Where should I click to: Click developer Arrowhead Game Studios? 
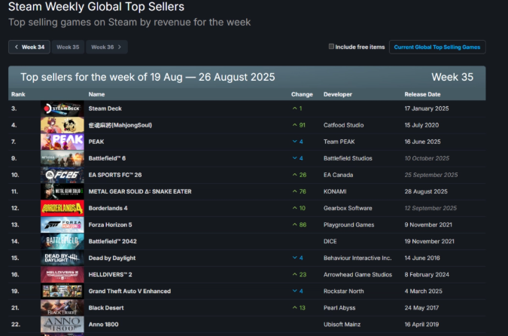click(x=357, y=274)
